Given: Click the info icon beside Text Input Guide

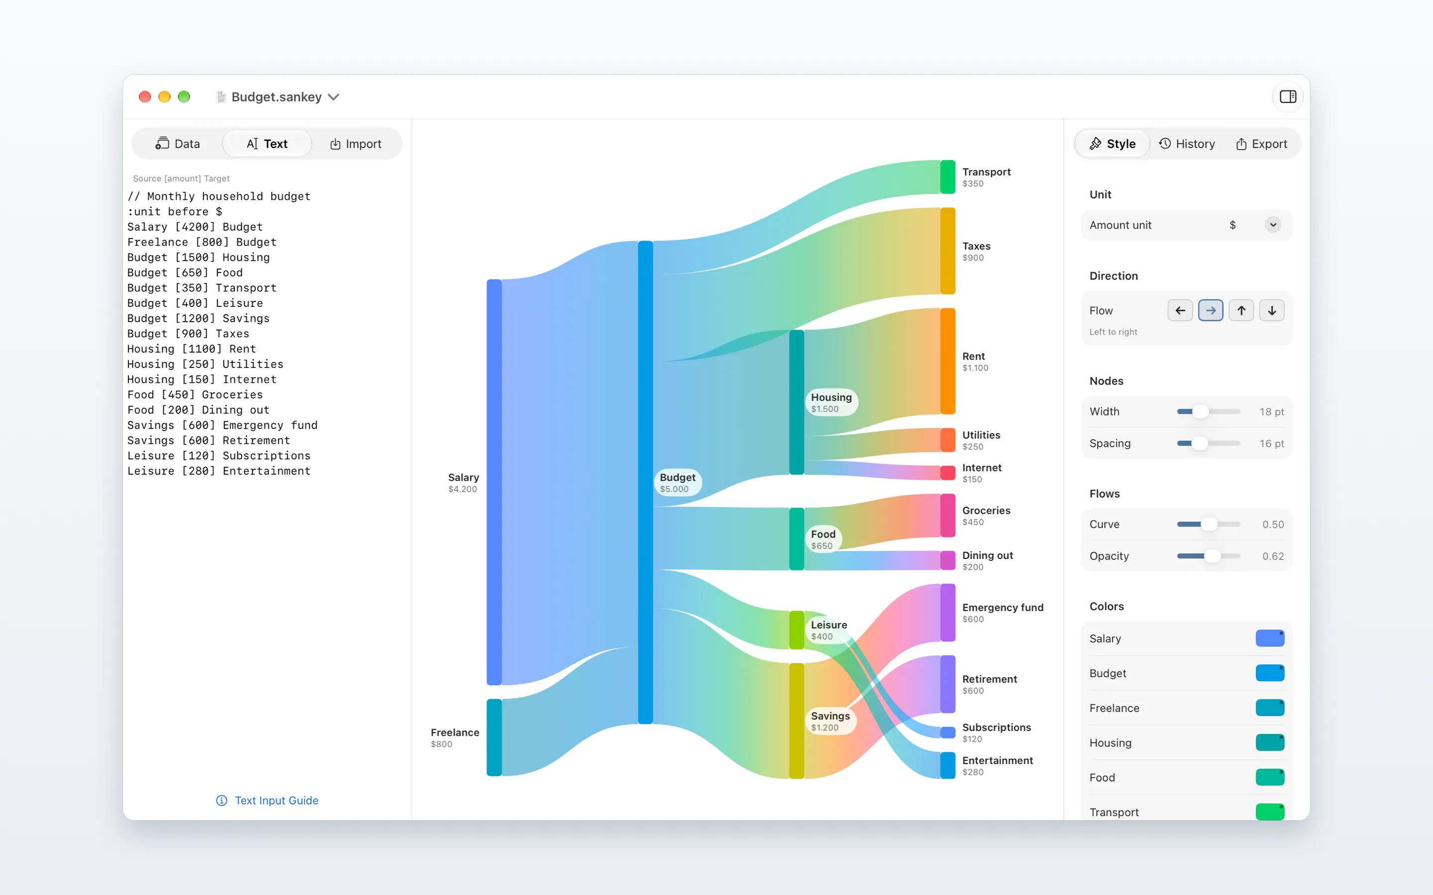Looking at the screenshot, I should point(221,801).
